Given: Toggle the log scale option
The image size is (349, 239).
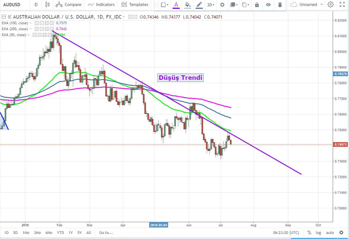Looking at the screenshot, I should pyautogui.click(x=318, y=233).
